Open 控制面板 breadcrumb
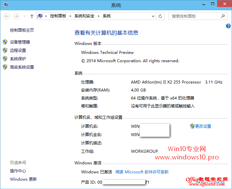 [58, 16]
